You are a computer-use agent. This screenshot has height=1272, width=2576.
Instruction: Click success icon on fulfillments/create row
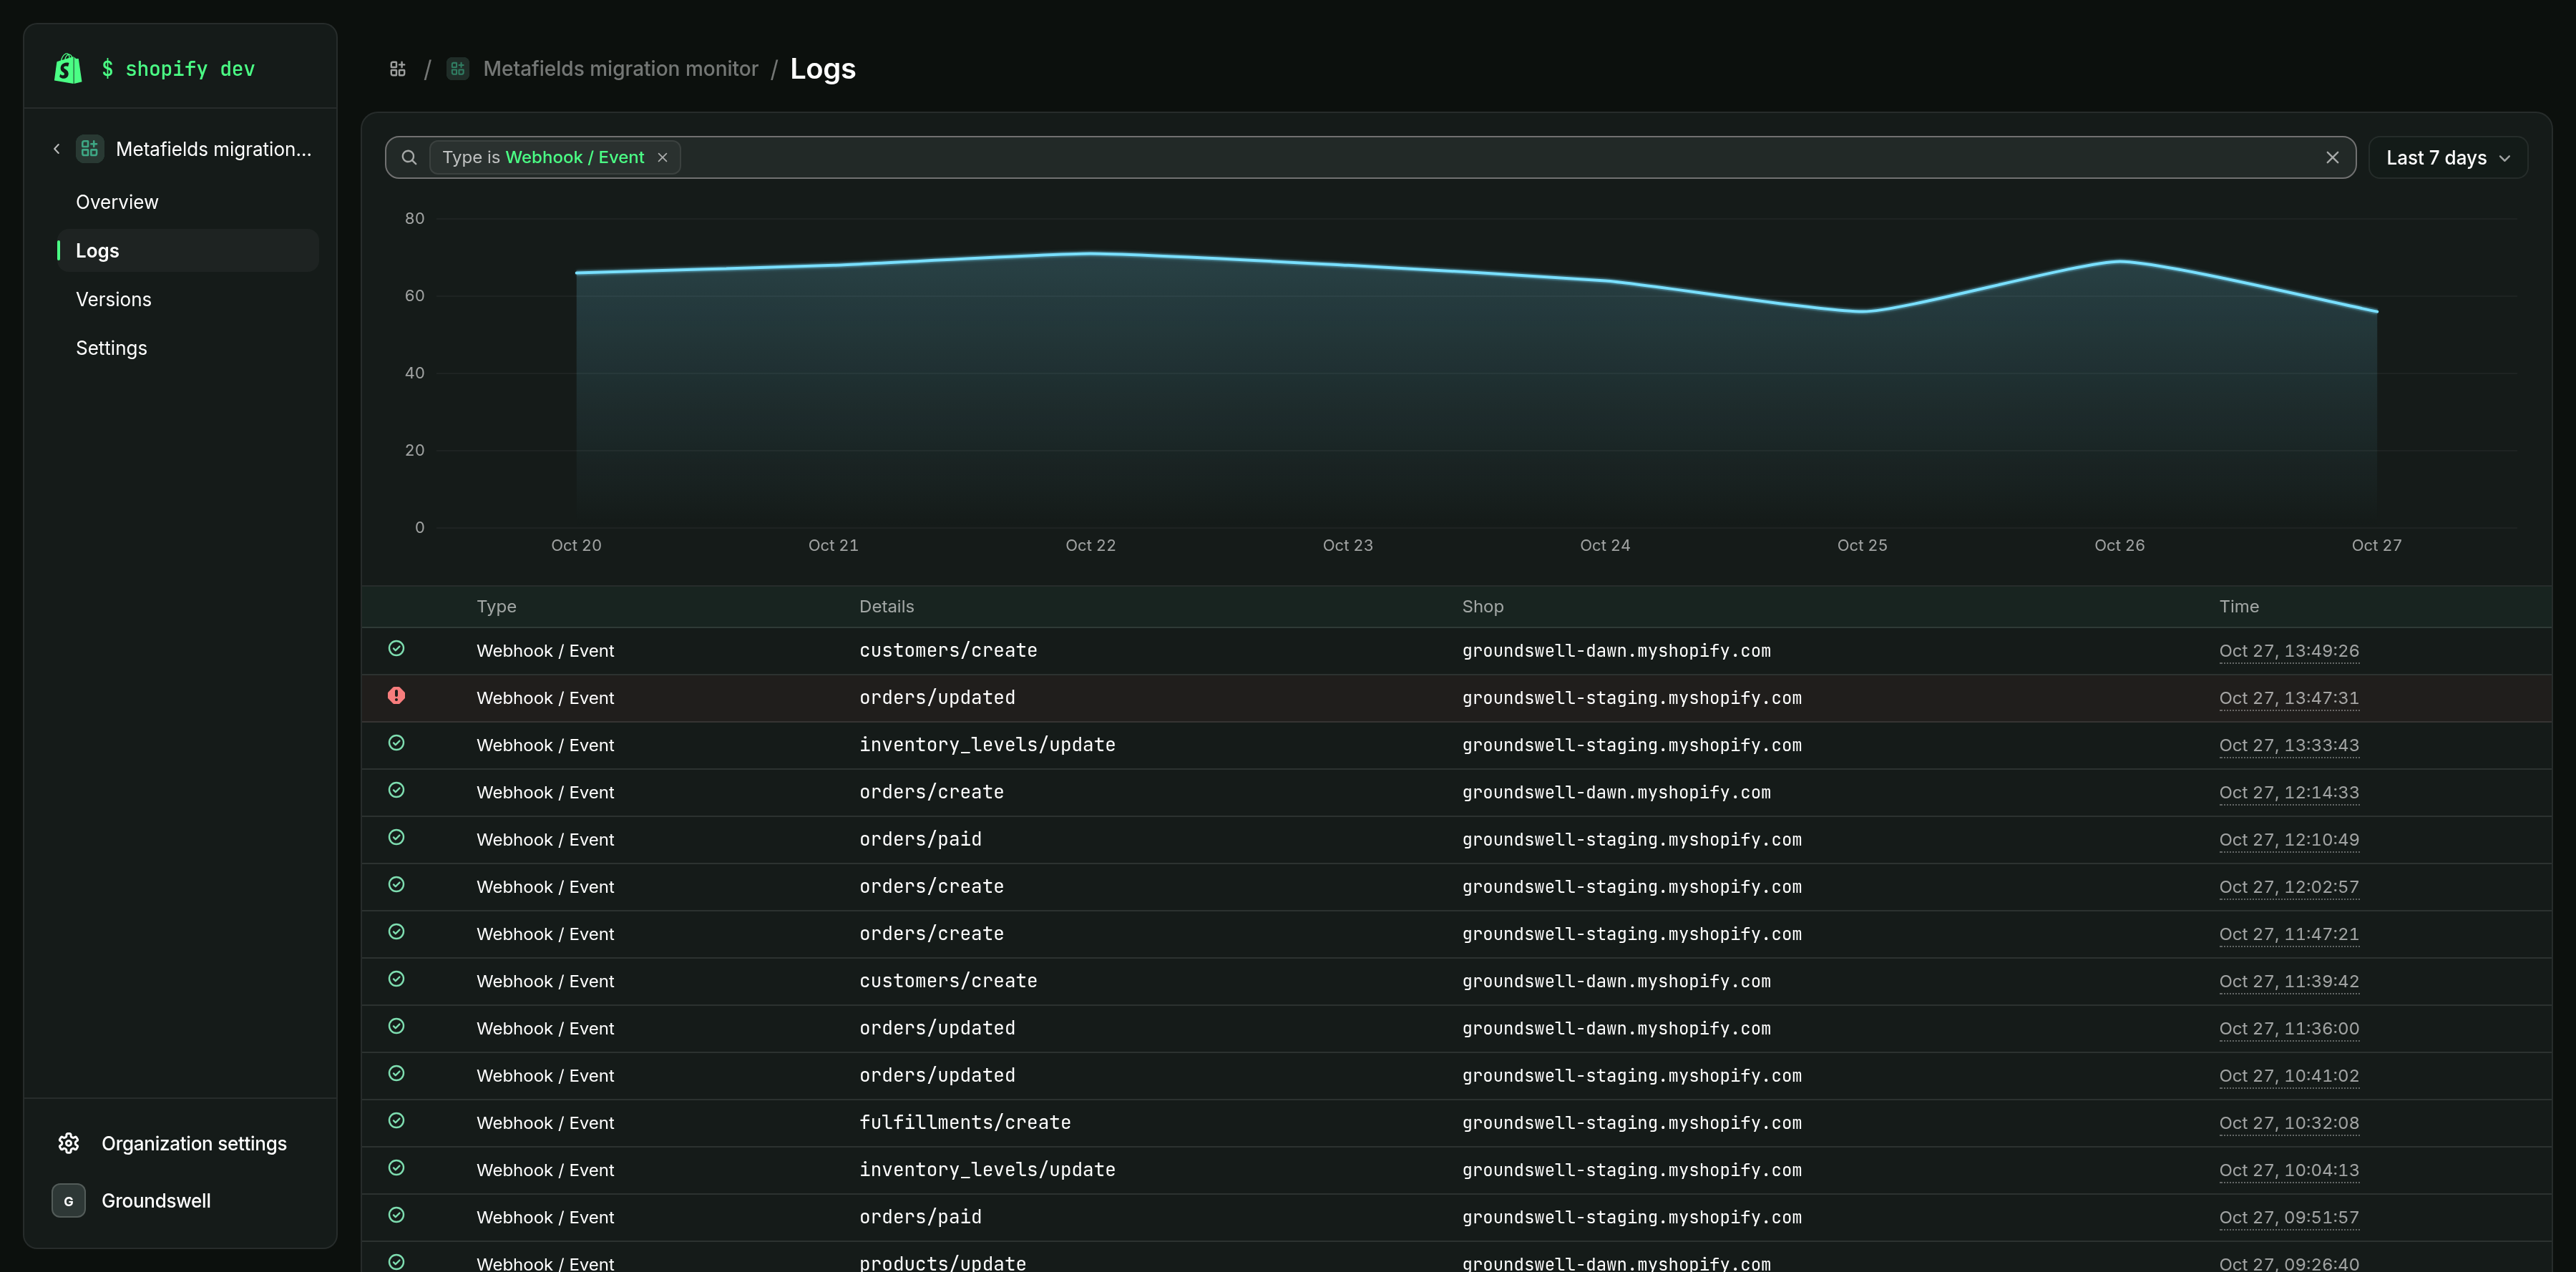click(x=397, y=1120)
